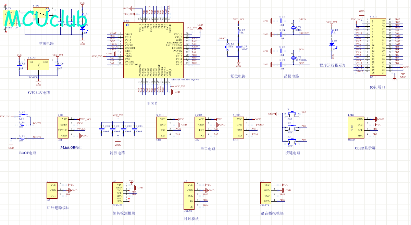Select the U3 DS1302 clock module block
This screenshot has height=225, width=411.
[x=189, y=196]
